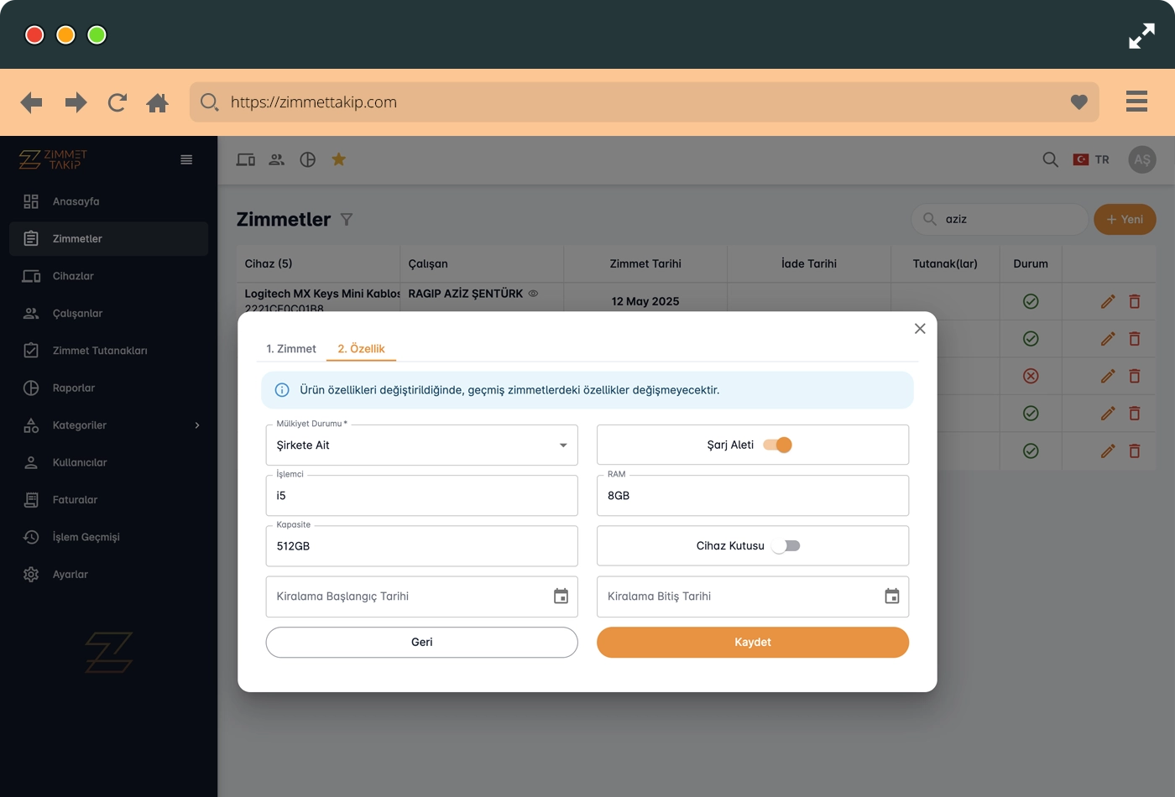The image size is (1175, 797).
Task: Open Anasayfa in the sidebar
Action: coord(108,201)
